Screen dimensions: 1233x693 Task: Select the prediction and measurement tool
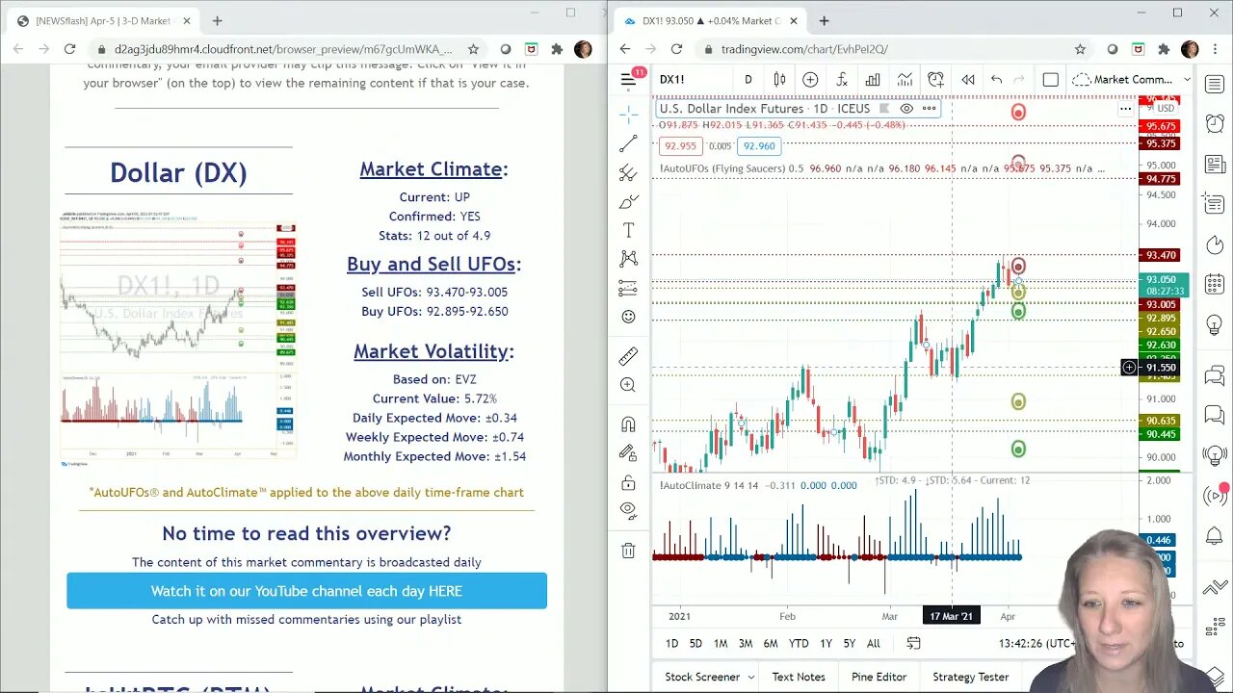628,288
